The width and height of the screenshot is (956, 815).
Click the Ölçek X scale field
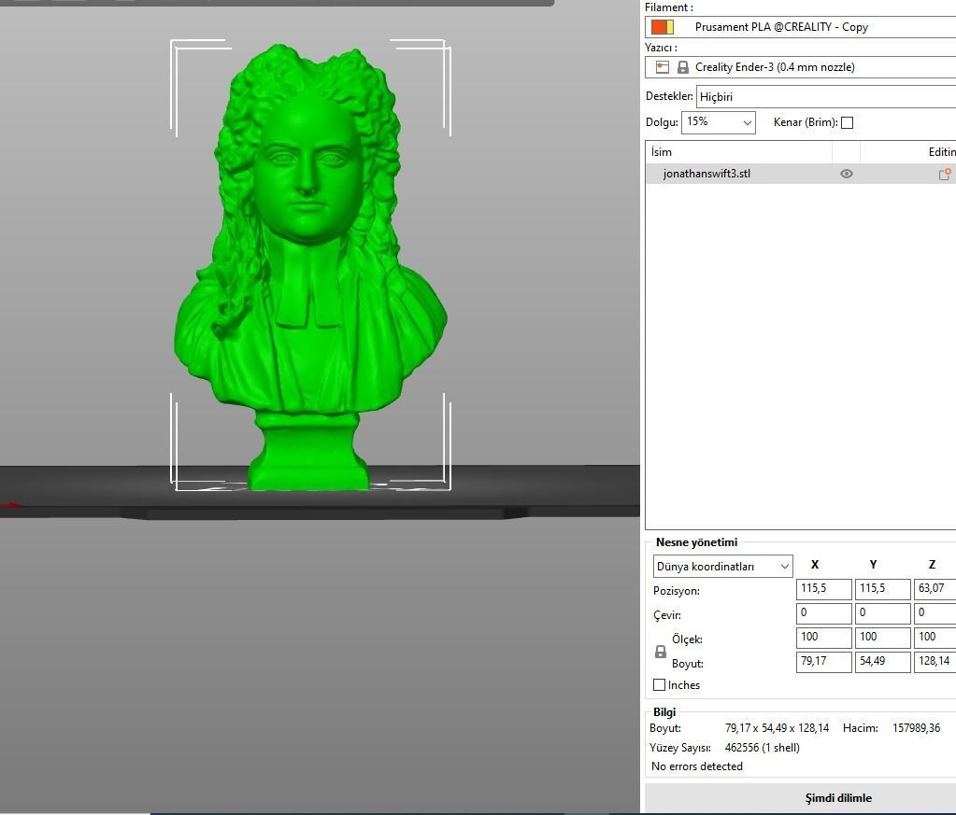coord(823,638)
